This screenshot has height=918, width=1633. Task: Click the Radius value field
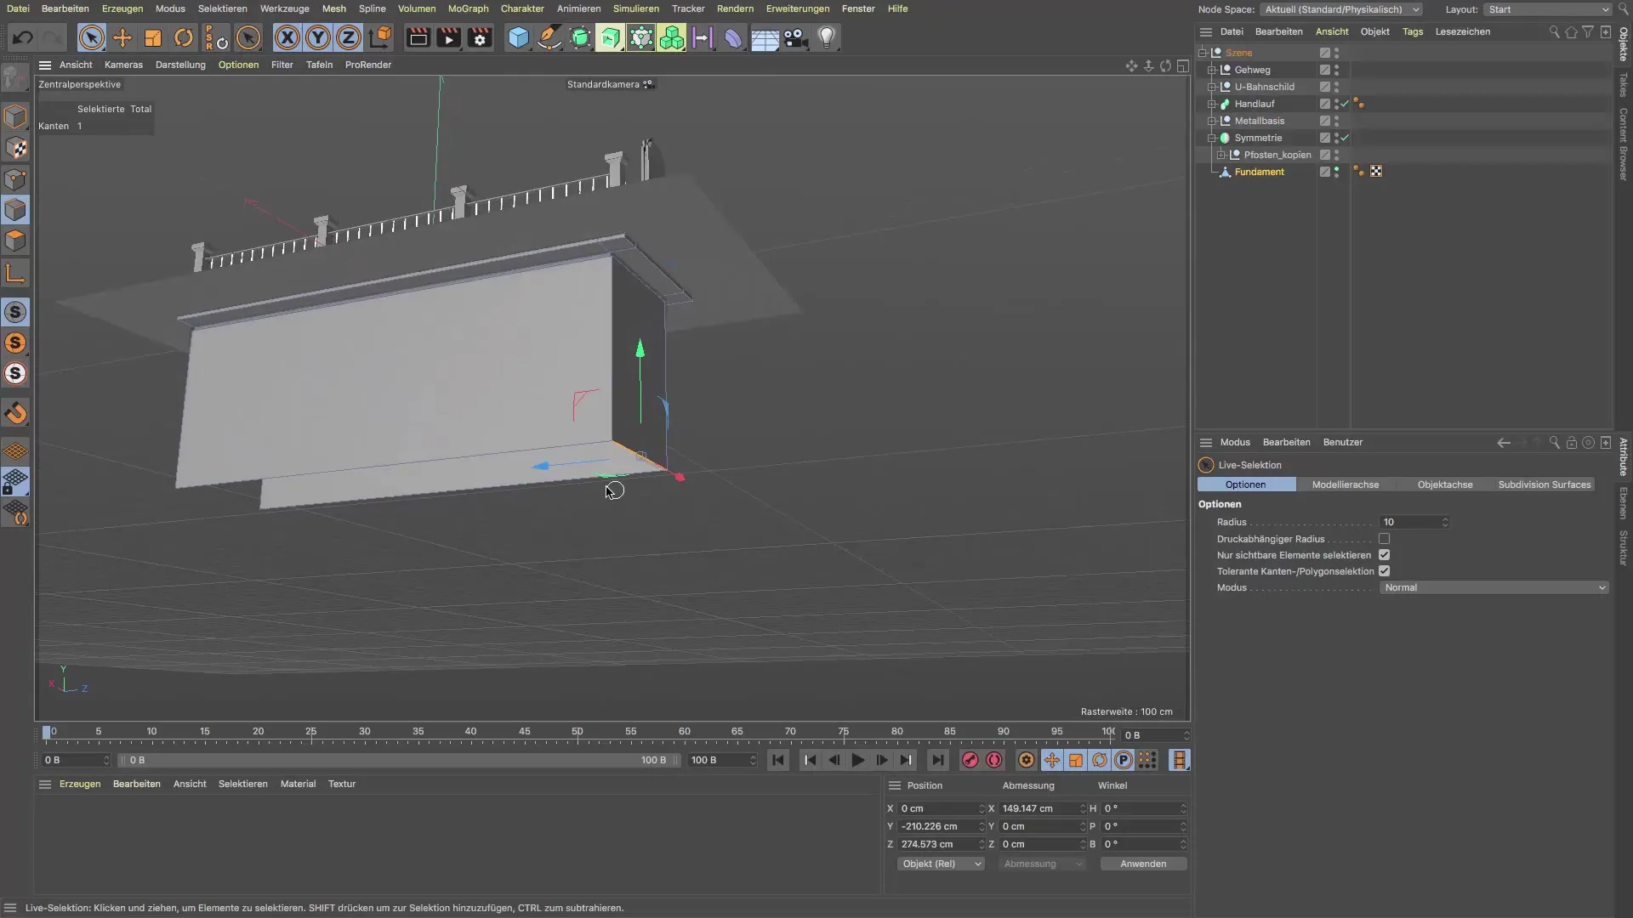coord(1413,523)
